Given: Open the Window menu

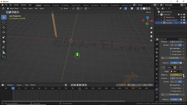Looking at the screenshot, I should pos(23,5).
